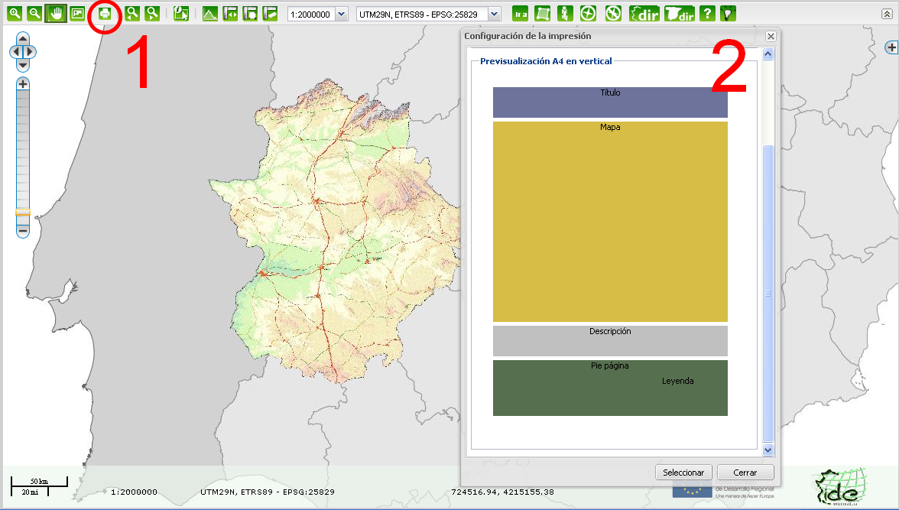Select the zoom in magnifier tool
The height and width of the screenshot is (510, 899).
(15, 13)
